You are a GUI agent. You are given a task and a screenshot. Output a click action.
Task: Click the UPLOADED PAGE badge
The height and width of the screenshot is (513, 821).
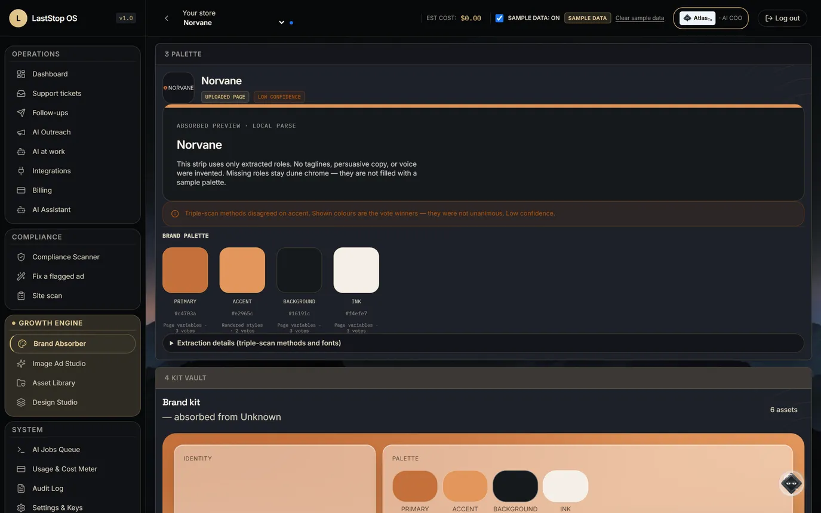click(225, 97)
